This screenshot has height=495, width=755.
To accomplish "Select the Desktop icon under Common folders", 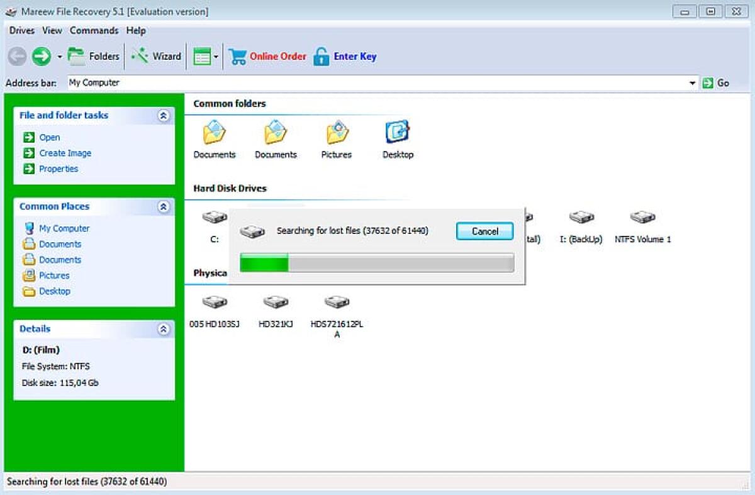I will [398, 133].
